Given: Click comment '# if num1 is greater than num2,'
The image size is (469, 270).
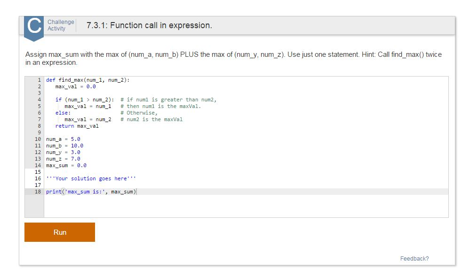Looking at the screenshot, I should tap(168, 100).
